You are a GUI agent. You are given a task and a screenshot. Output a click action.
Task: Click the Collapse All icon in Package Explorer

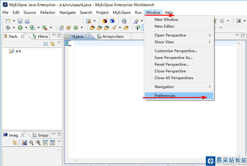tap(46, 44)
